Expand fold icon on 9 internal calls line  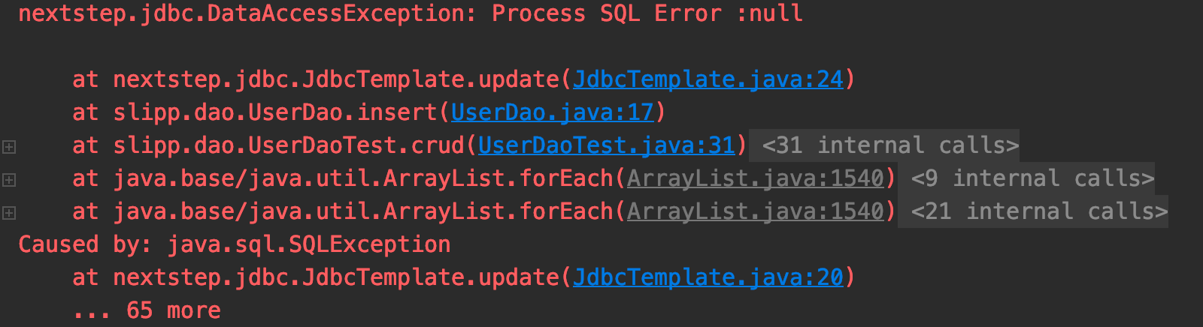tap(9, 180)
